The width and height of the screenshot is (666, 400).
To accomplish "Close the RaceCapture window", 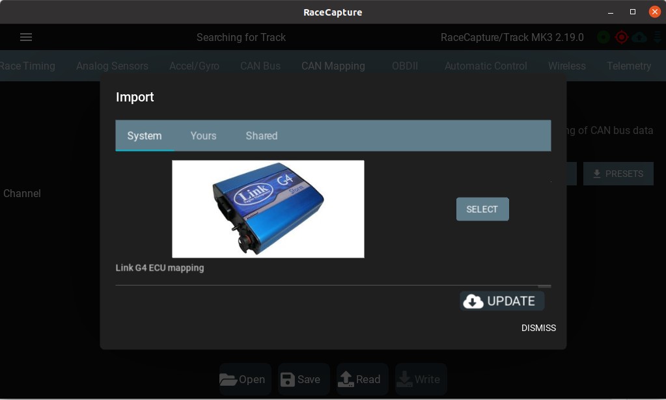I will (654, 12).
